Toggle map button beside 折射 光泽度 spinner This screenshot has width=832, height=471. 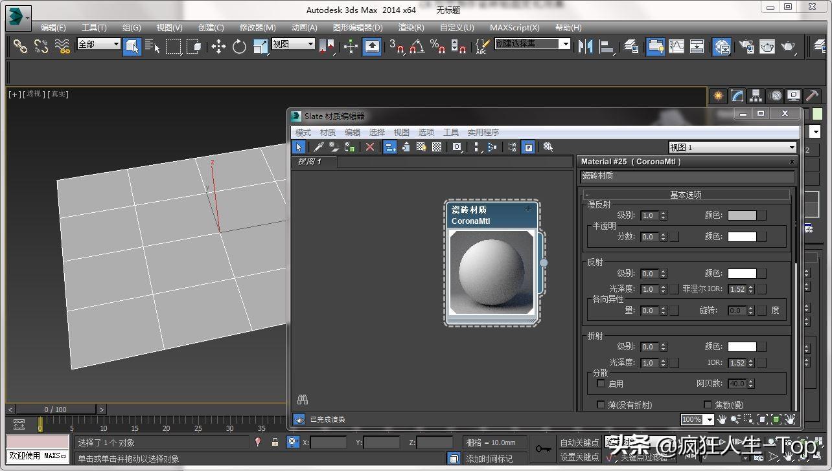(674, 363)
